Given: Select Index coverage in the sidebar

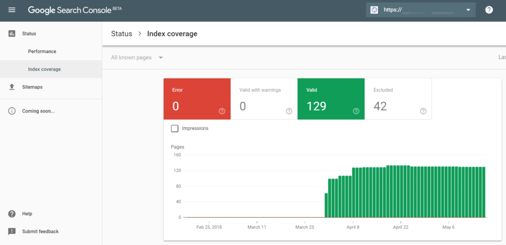Looking at the screenshot, I should tap(51, 69).
